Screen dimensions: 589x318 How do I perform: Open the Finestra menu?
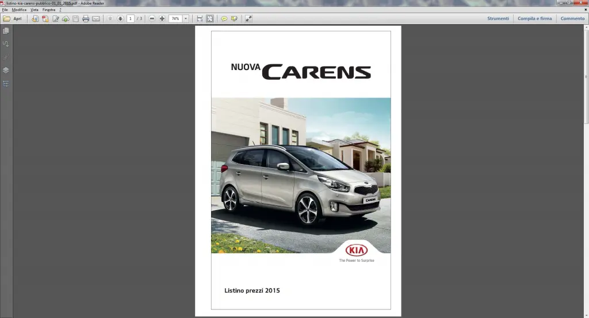(49, 10)
